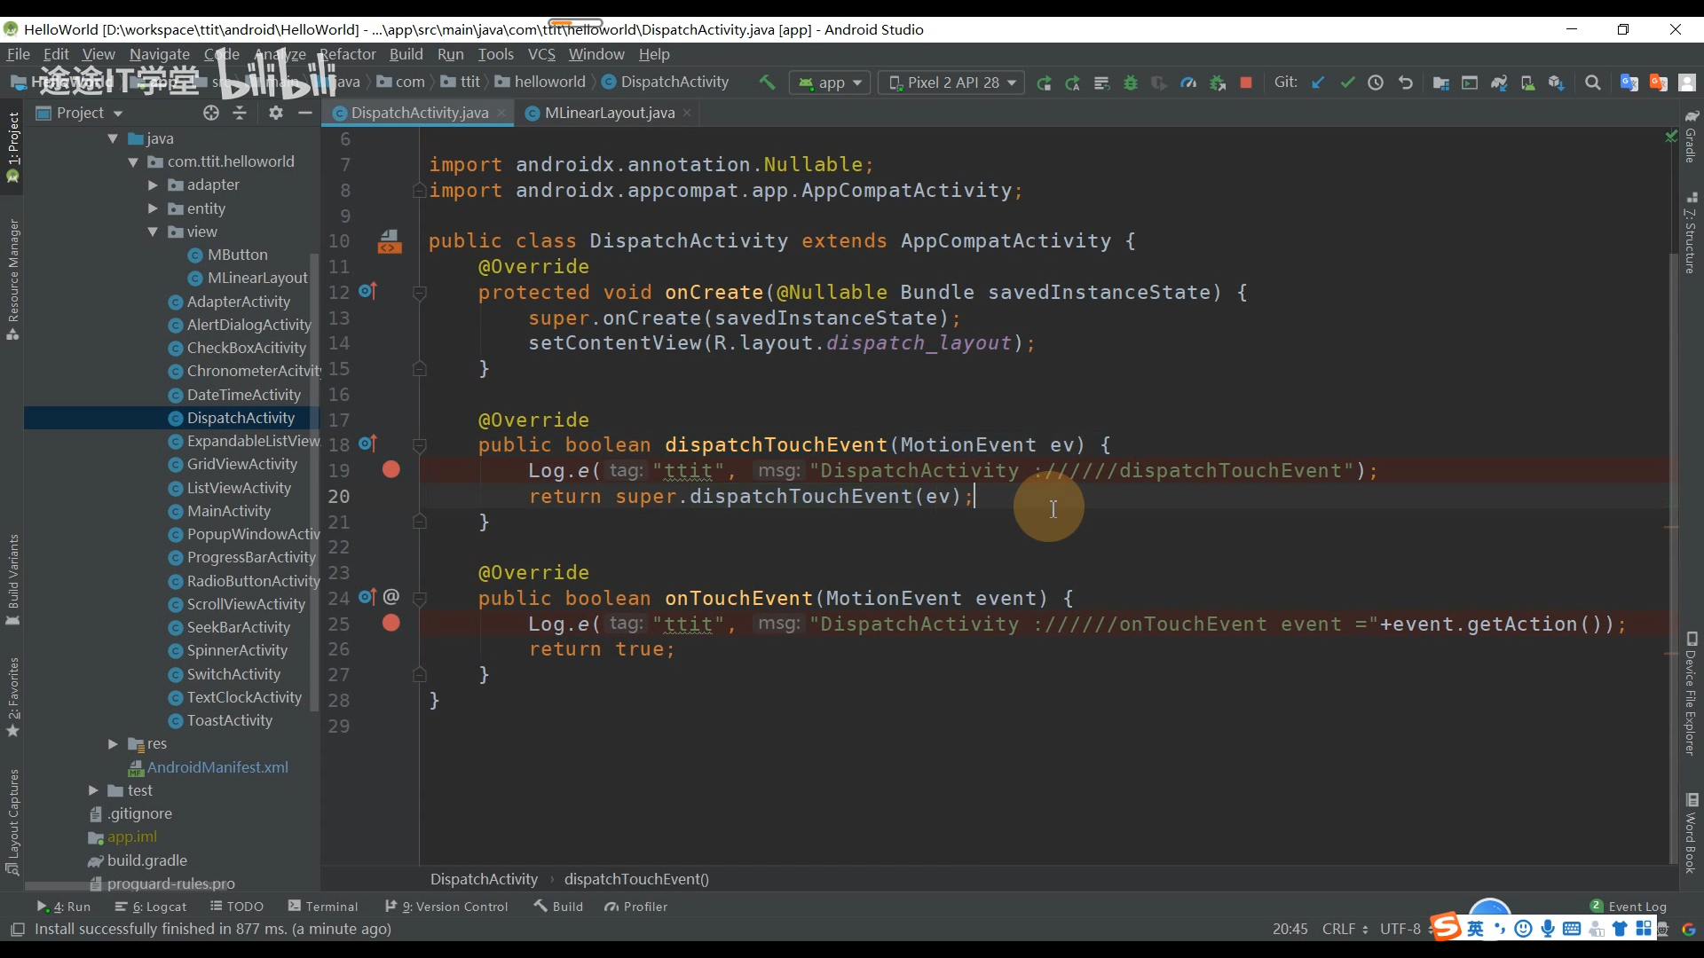Screen dimensions: 1704x958
Task: Click the red Stop button
Action: 1246,82
